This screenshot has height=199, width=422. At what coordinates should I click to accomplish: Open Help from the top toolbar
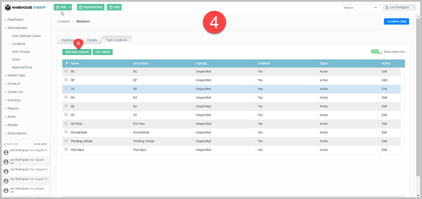click(x=114, y=7)
